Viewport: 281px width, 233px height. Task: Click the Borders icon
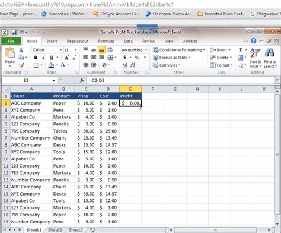36,65
